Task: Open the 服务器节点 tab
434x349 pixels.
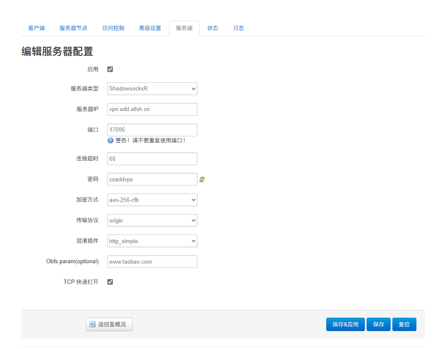Action: tap(73, 28)
